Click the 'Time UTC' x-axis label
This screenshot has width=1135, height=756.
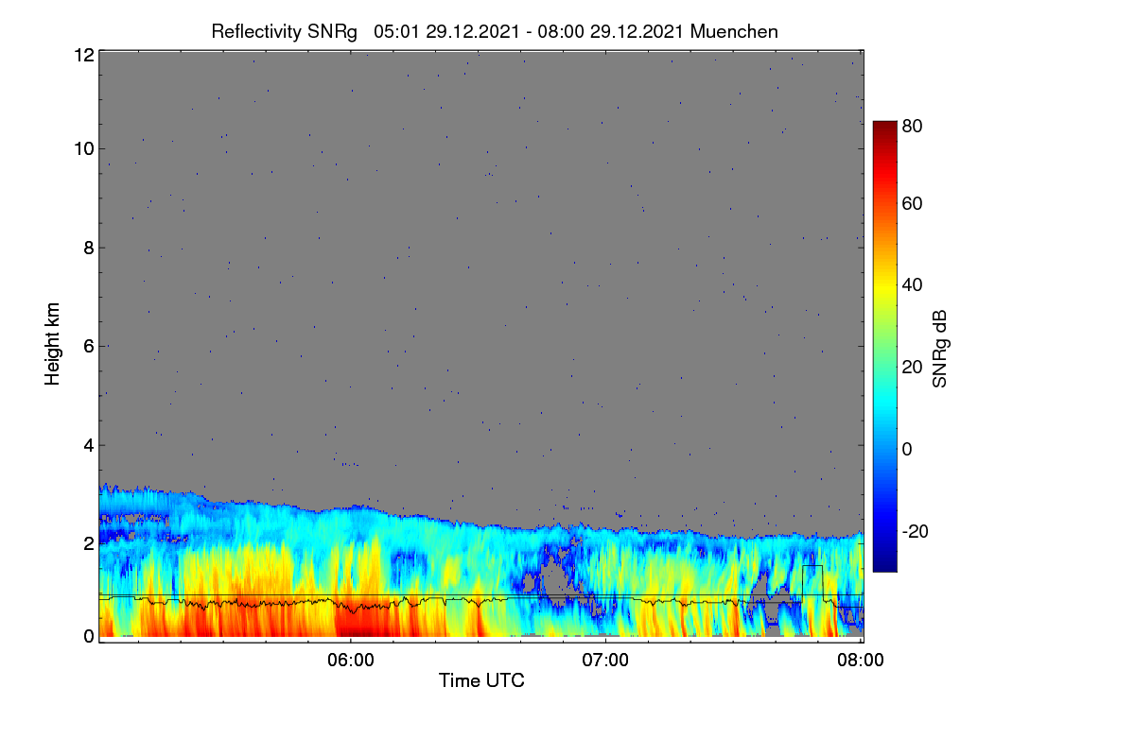point(481,680)
